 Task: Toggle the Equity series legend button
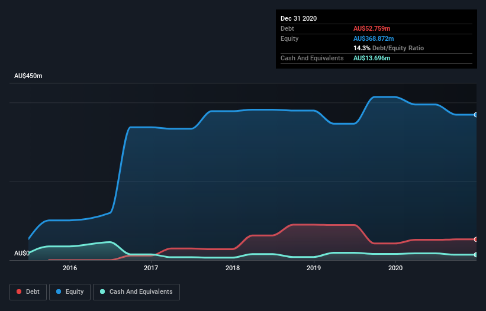pos(70,292)
